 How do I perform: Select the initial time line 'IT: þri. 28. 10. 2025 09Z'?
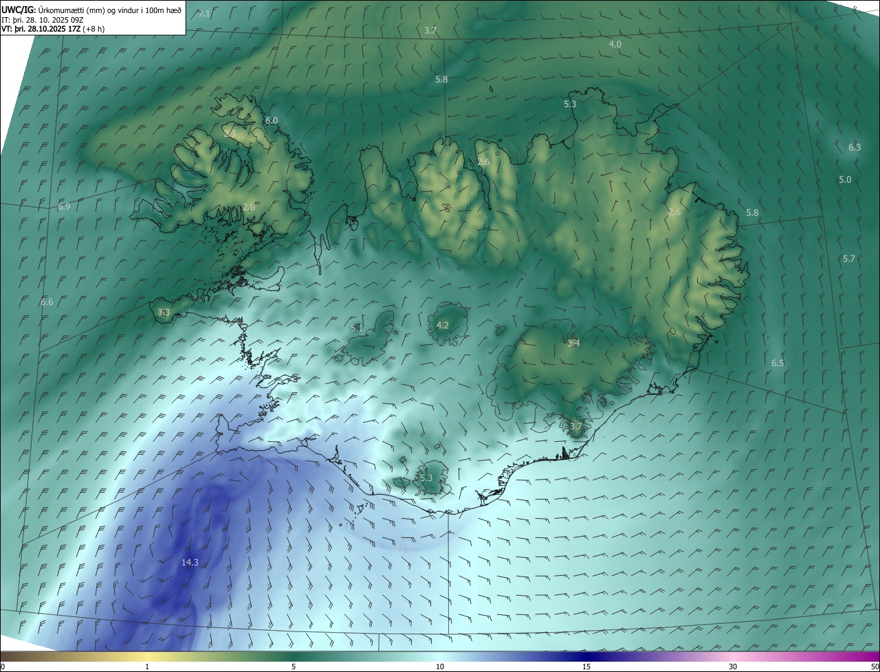(43, 20)
